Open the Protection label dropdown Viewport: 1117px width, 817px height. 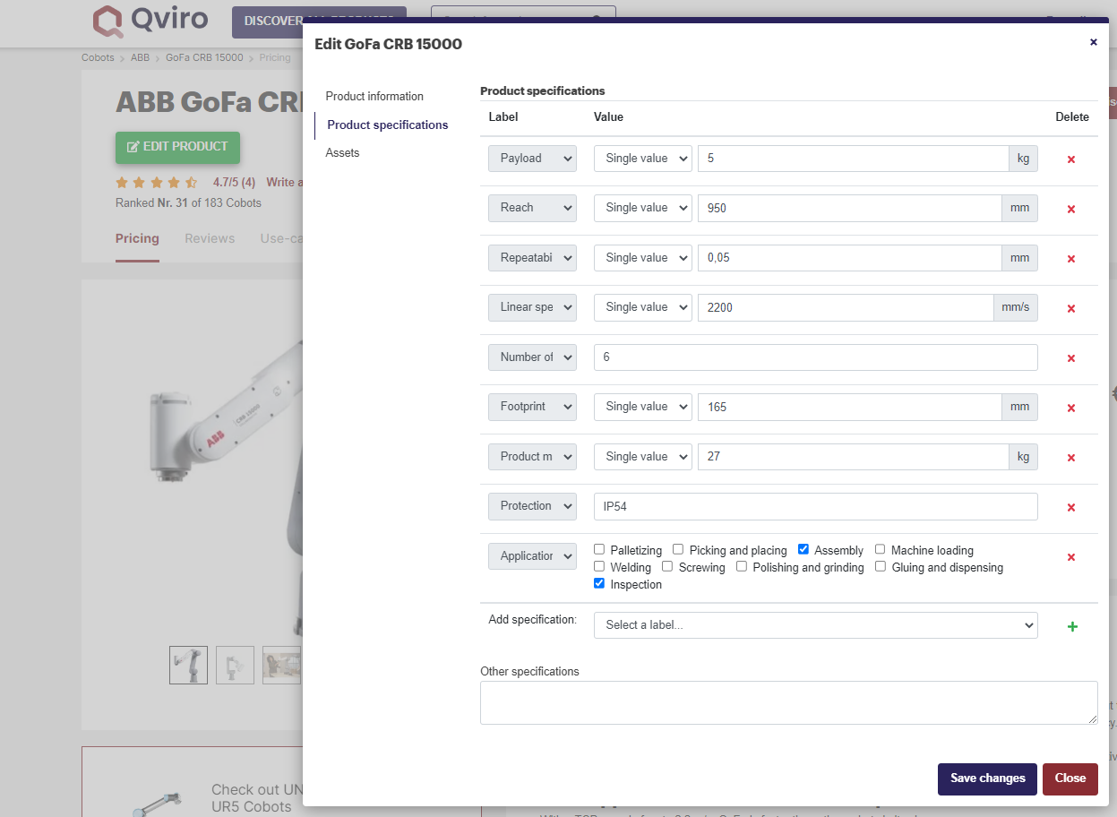pyautogui.click(x=532, y=506)
